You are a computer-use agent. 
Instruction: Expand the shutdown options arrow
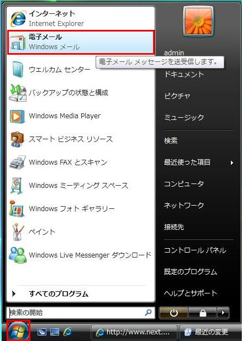[223, 313]
